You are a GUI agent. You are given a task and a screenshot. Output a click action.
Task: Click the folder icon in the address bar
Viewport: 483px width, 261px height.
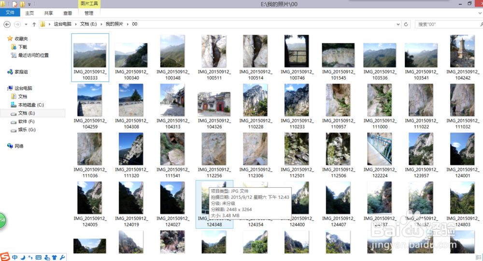click(43, 24)
